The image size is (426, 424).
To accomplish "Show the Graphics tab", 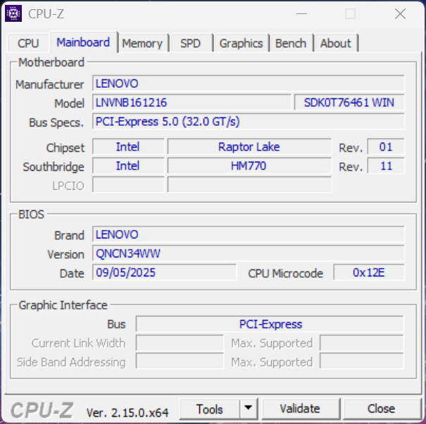I will point(241,43).
